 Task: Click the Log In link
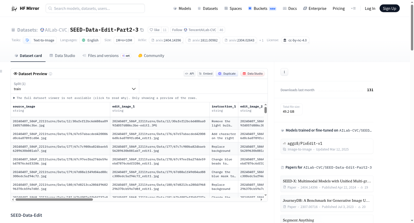[x=370, y=9]
